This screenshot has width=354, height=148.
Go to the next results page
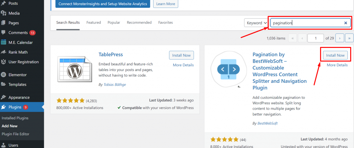[x=339, y=38]
